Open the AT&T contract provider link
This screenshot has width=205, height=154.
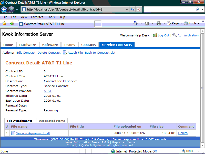(48, 91)
